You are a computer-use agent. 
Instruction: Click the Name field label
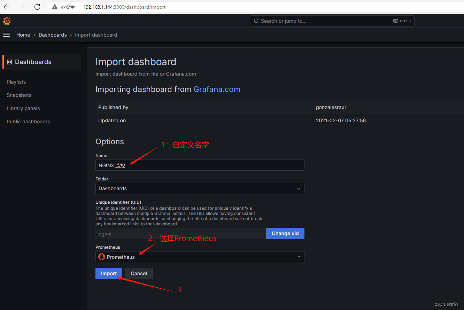pyautogui.click(x=101, y=156)
